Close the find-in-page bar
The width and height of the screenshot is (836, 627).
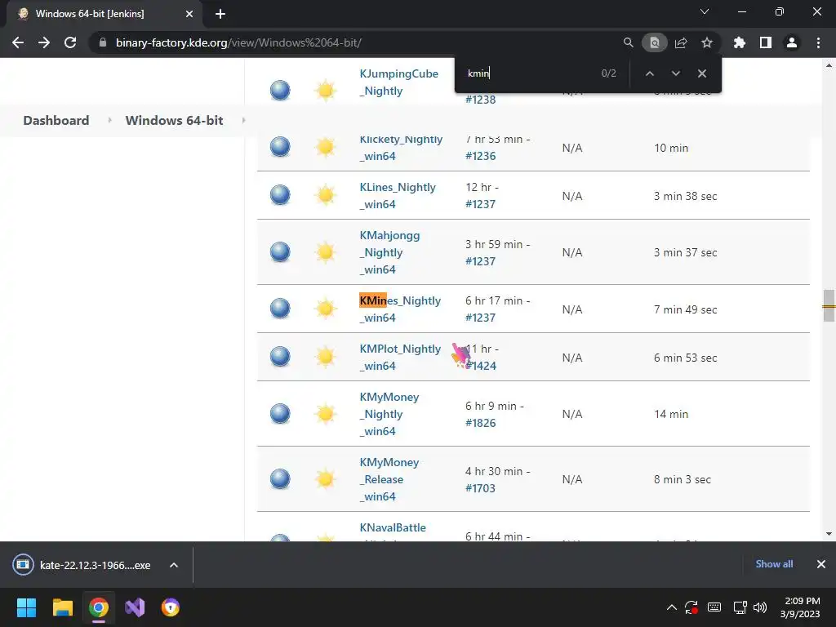click(x=701, y=73)
